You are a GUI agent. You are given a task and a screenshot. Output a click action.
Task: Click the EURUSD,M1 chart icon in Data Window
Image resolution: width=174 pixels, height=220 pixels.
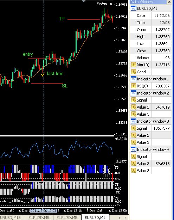point(134,8)
